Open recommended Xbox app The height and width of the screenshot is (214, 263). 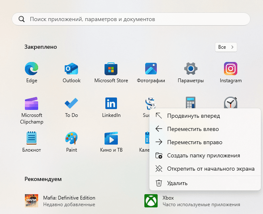[192, 201]
